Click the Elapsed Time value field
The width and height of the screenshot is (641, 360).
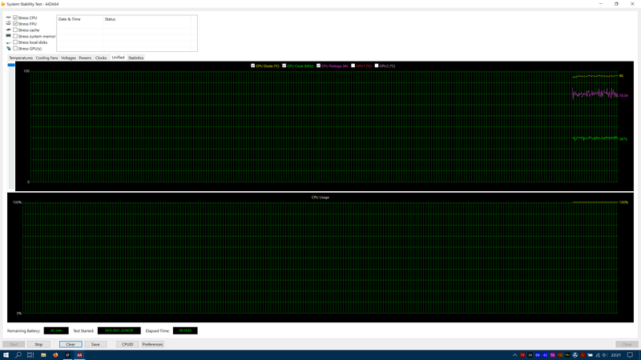point(185,330)
